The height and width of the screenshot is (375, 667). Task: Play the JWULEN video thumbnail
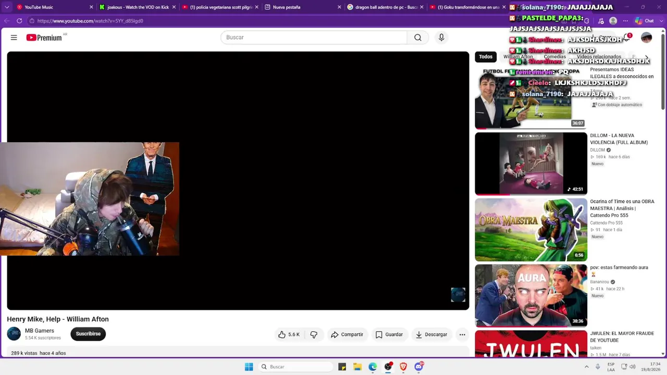(x=531, y=344)
